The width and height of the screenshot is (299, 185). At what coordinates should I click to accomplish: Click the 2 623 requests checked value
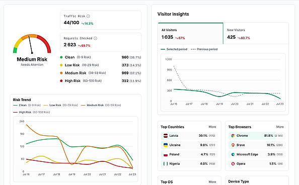click(x=70, y=45)
